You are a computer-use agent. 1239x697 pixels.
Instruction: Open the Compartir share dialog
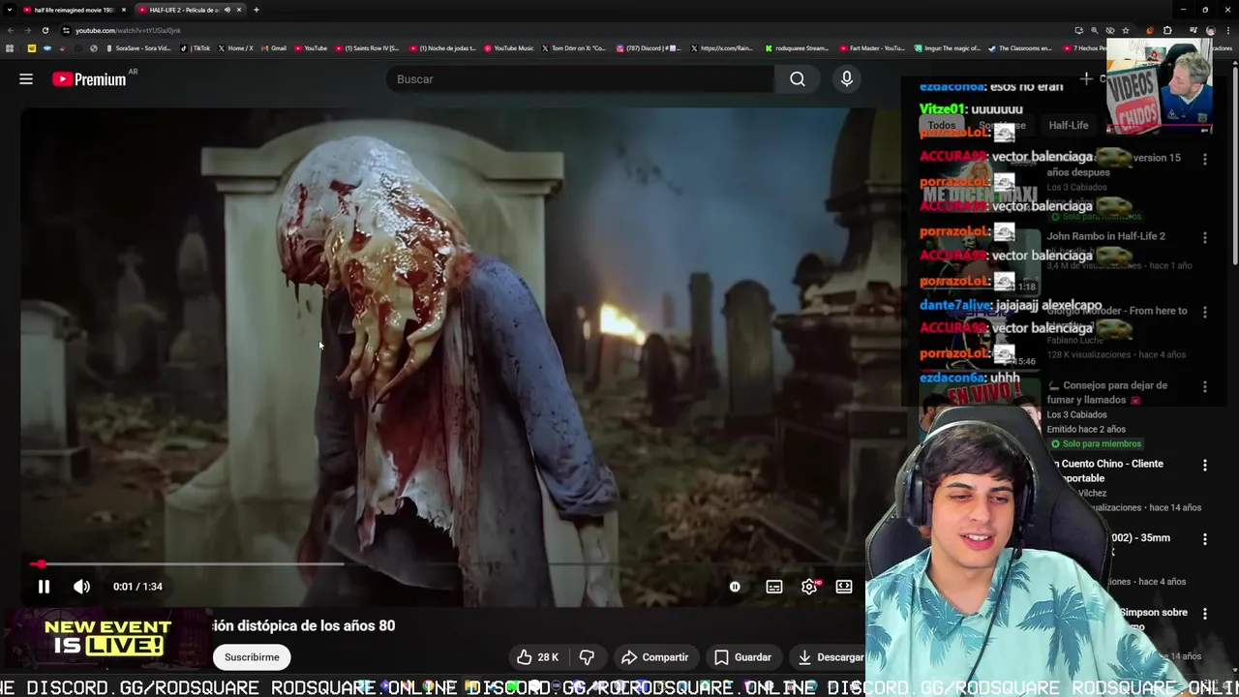[x=654, y=657]
